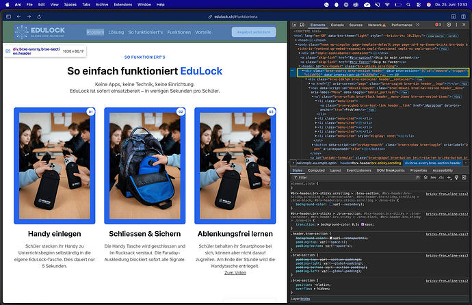This screenshot has height=305, width=472.
Task: Switch to the Sources tab
Action: point(356,25)
